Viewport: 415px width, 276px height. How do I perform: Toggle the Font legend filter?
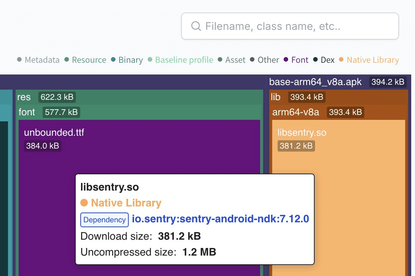click(300, 60)
